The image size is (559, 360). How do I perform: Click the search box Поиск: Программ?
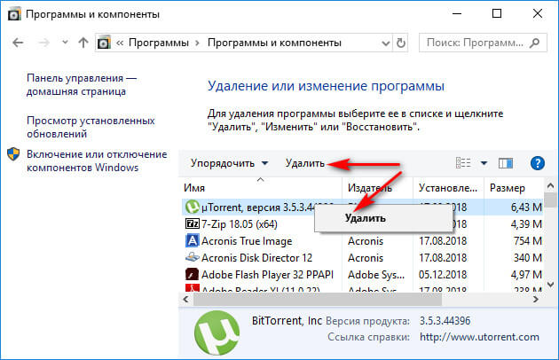pos(483,43)
